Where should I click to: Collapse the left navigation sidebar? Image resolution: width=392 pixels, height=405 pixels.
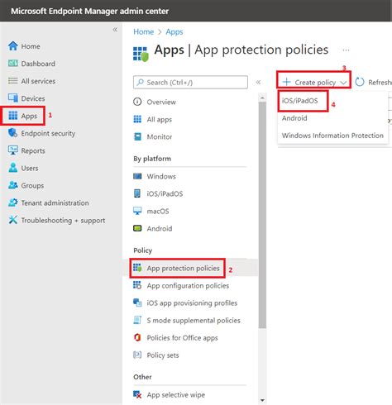pyautogui.click(x=115, y=30)
